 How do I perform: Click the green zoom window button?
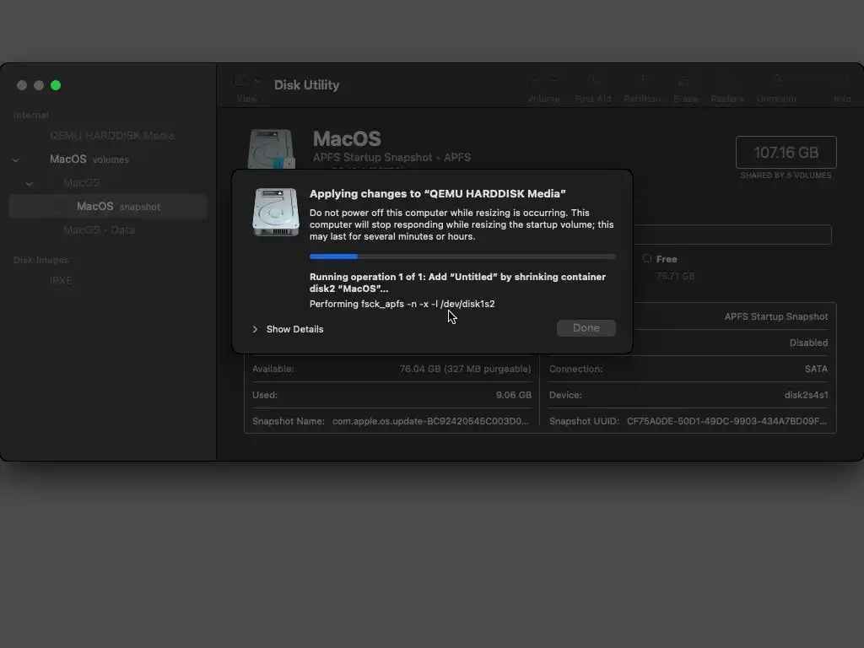click(56, 85)
